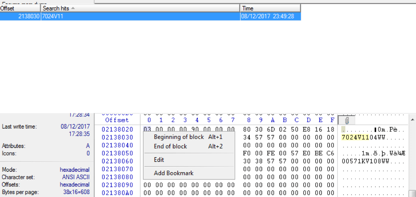The width and height of the screenshot is (416, 197).
Task: Click the Last write time label
Action: point(19,126)
